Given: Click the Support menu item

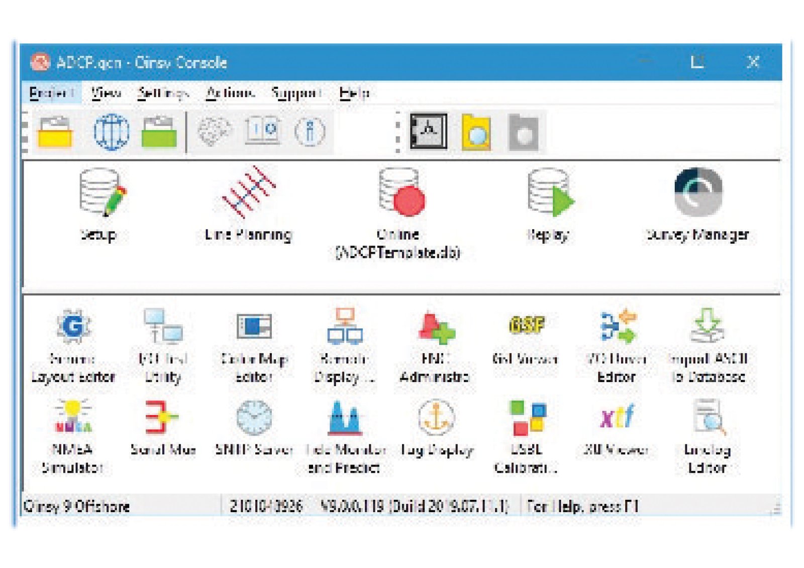Looking at the screenshot, I should [296, 93].
